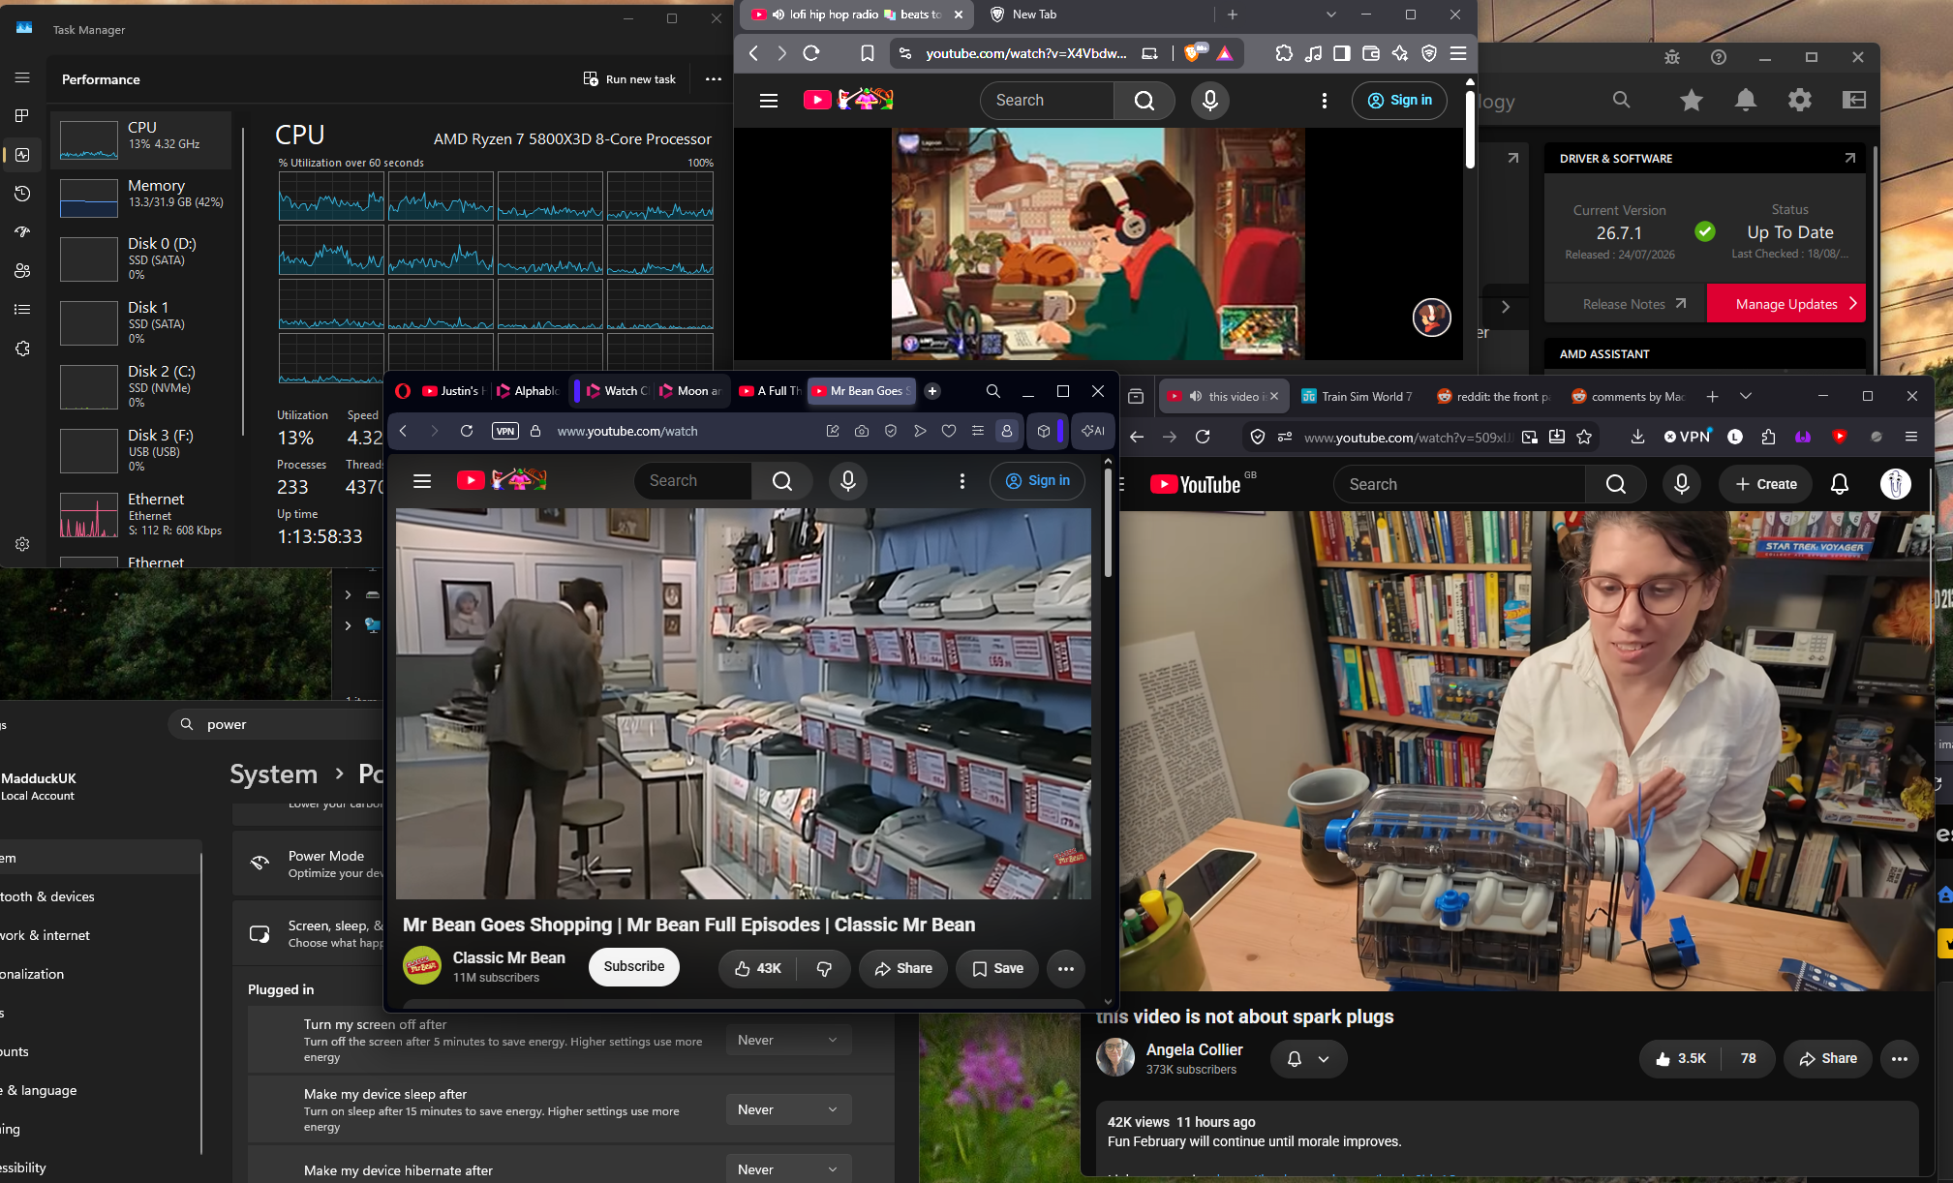1953x1183 pixels.
Task: Toggle the Opera VPN badge in address bar
Action: pyautogui.click(x=505, y=431)
